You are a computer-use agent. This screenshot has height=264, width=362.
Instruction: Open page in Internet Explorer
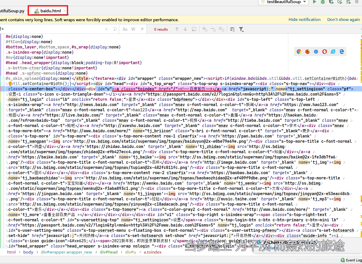333,52
